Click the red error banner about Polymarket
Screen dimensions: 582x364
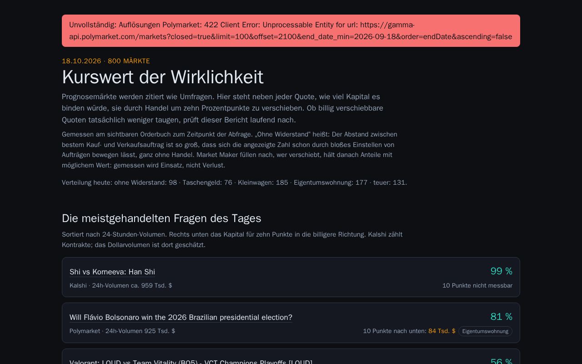coord(291,30)
